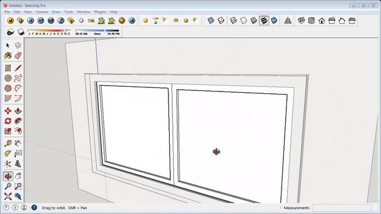Screen dimensions: 381x214
Task: Select the Arc tool
Action: point(18,88)
